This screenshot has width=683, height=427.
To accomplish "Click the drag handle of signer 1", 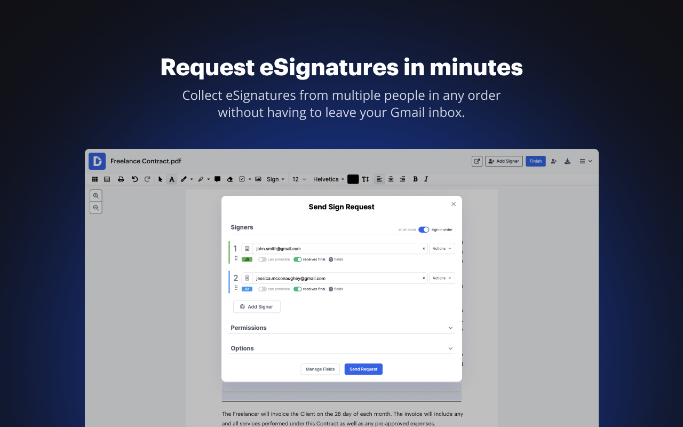I will pyautogui.click(x=236, y=258).
